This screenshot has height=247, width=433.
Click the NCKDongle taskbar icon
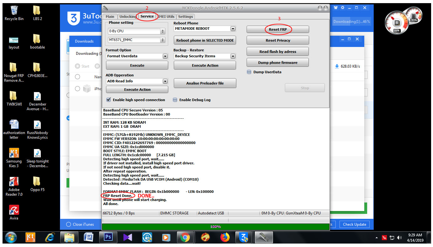tap(263, 238)
